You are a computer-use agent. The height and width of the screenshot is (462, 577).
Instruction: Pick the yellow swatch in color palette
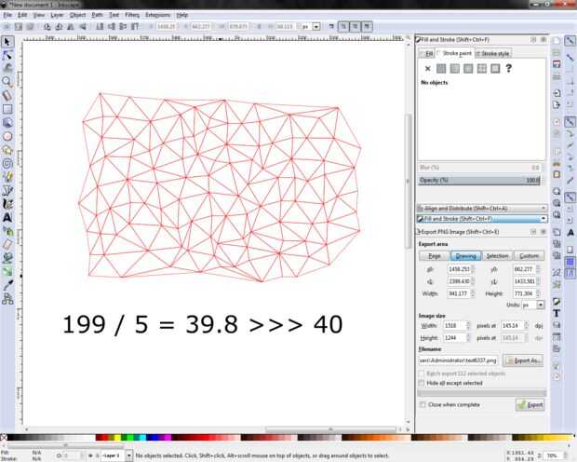tap(117, 437)
